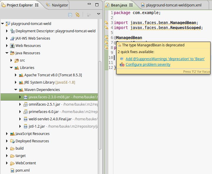Expand omnifaces-2.5.1.jar entry

coord(20,104)
